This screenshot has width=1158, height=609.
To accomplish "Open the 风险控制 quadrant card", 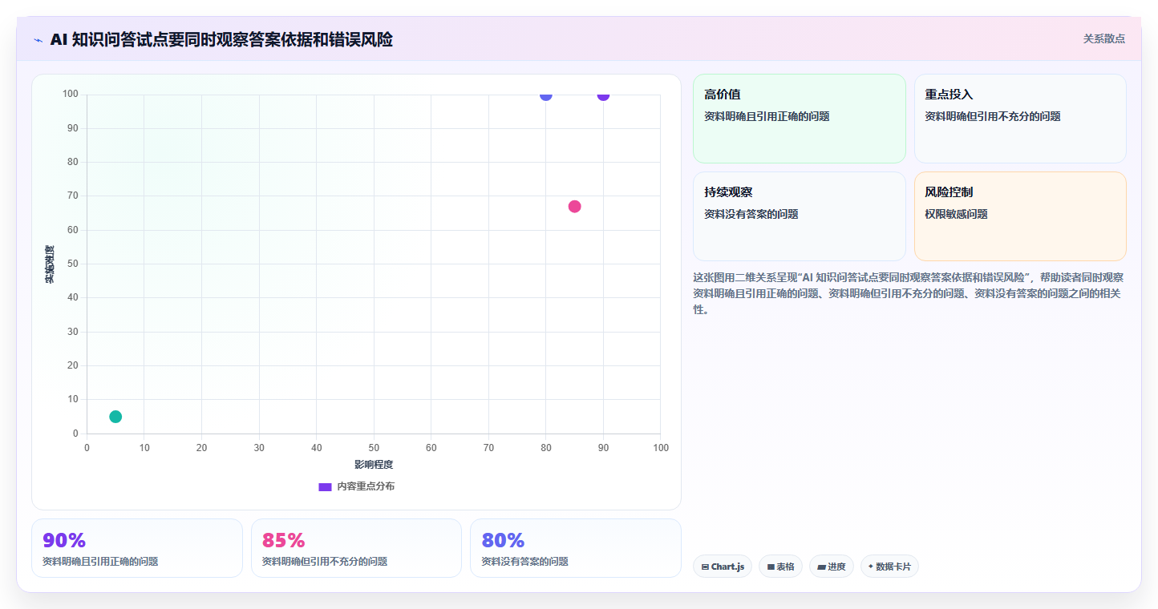I will tap(1020, 216).
